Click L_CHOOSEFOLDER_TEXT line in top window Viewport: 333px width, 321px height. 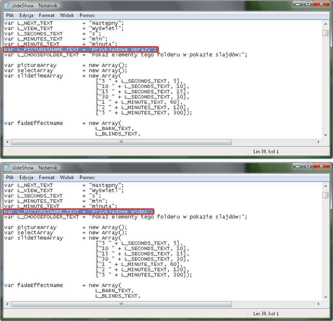click(126, 55)
